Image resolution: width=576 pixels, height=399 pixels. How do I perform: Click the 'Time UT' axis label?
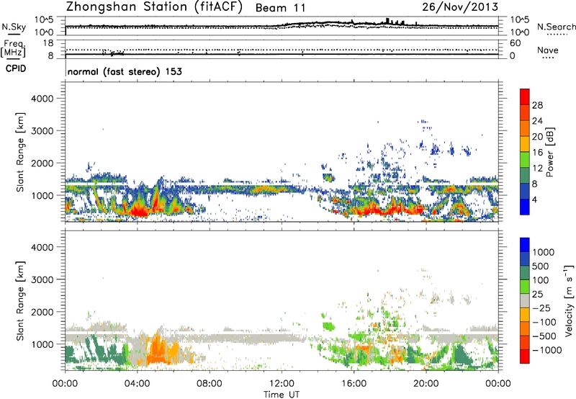(x=282, y=394)
